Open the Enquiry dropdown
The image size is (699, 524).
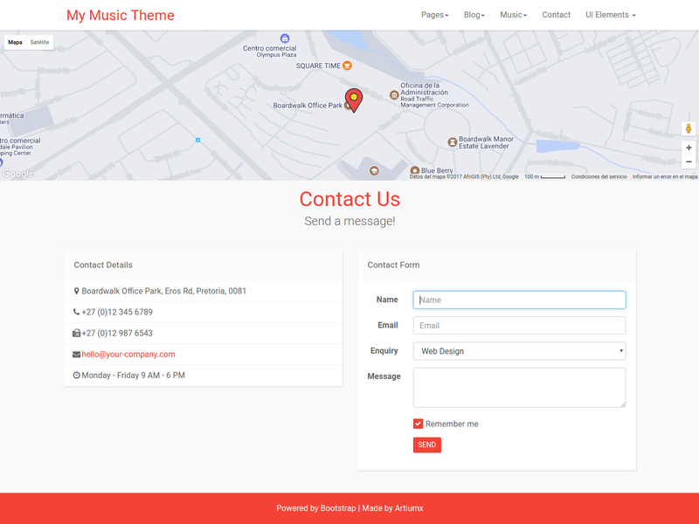point(519,351)
